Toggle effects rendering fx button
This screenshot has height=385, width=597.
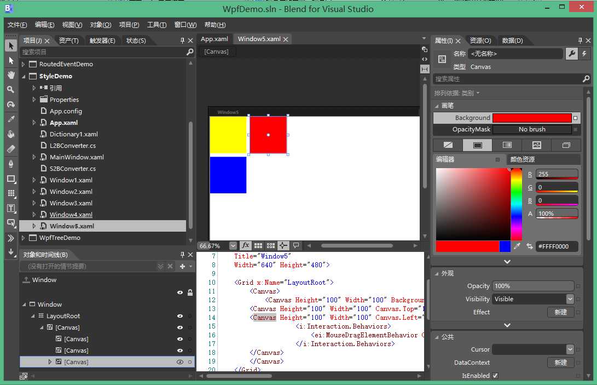coord(246,245)
